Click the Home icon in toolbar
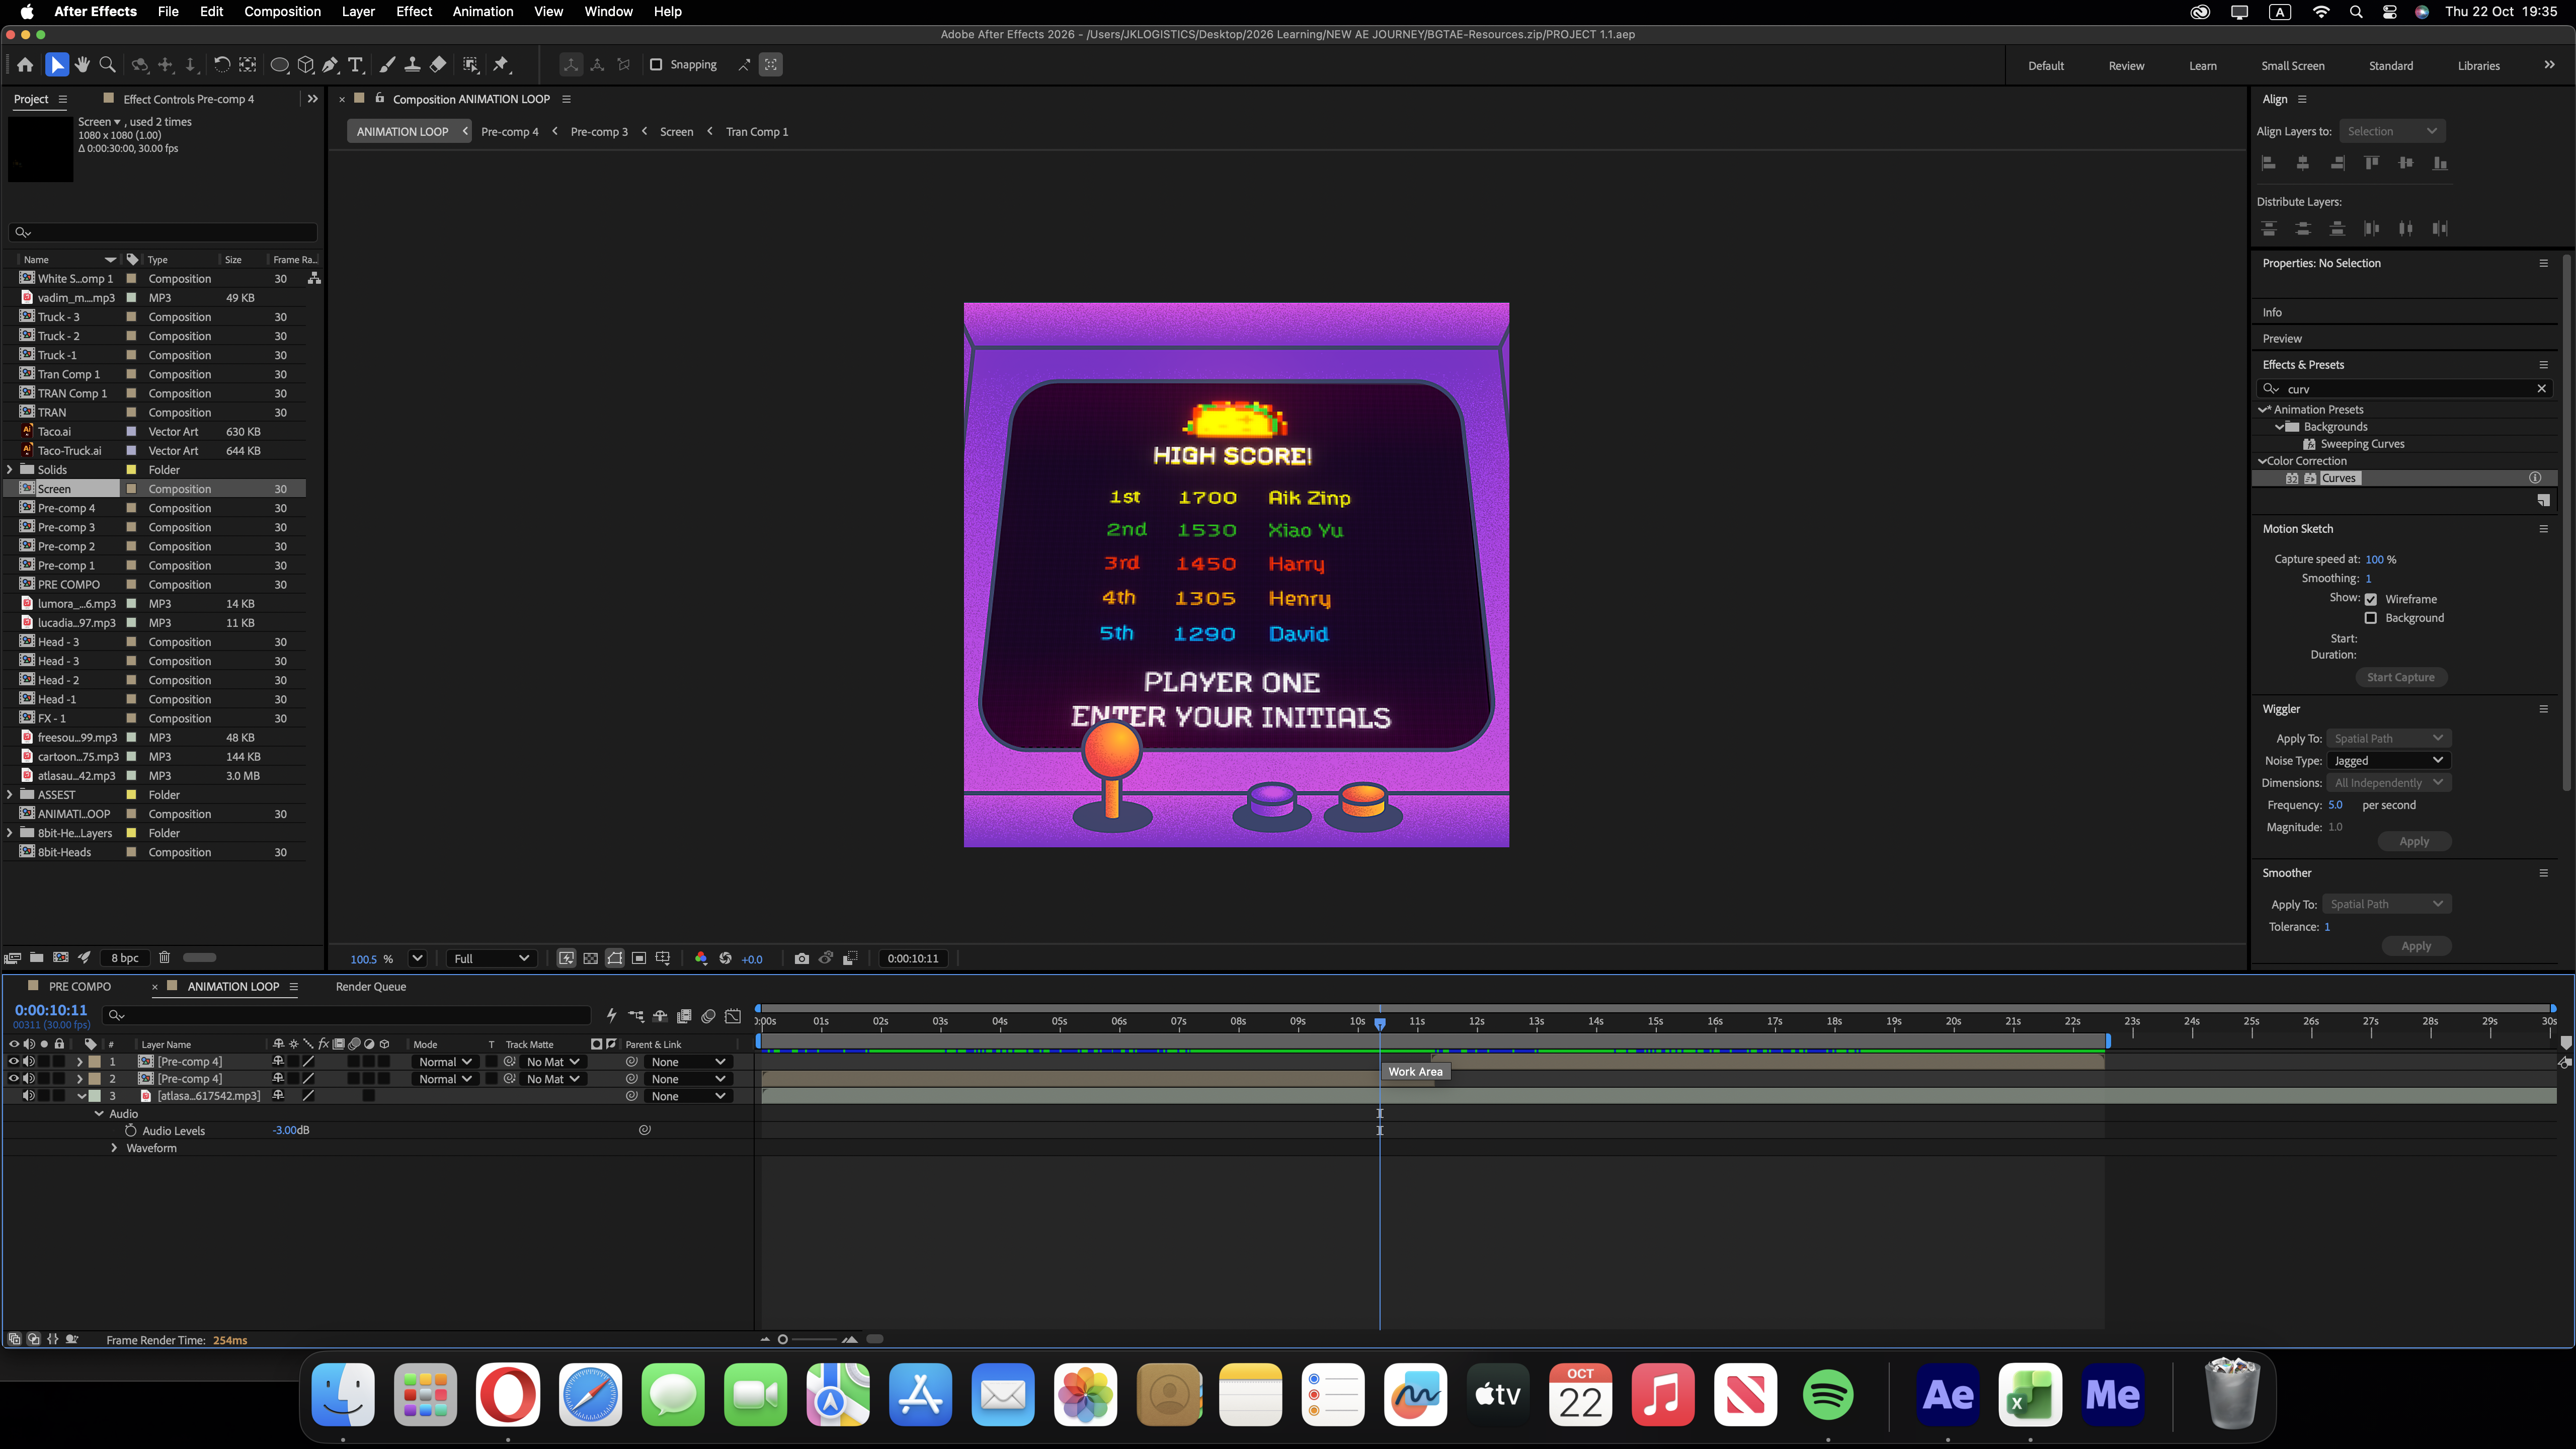The height and width of the screenshot is (1449, 2576). tap(25, 65)
